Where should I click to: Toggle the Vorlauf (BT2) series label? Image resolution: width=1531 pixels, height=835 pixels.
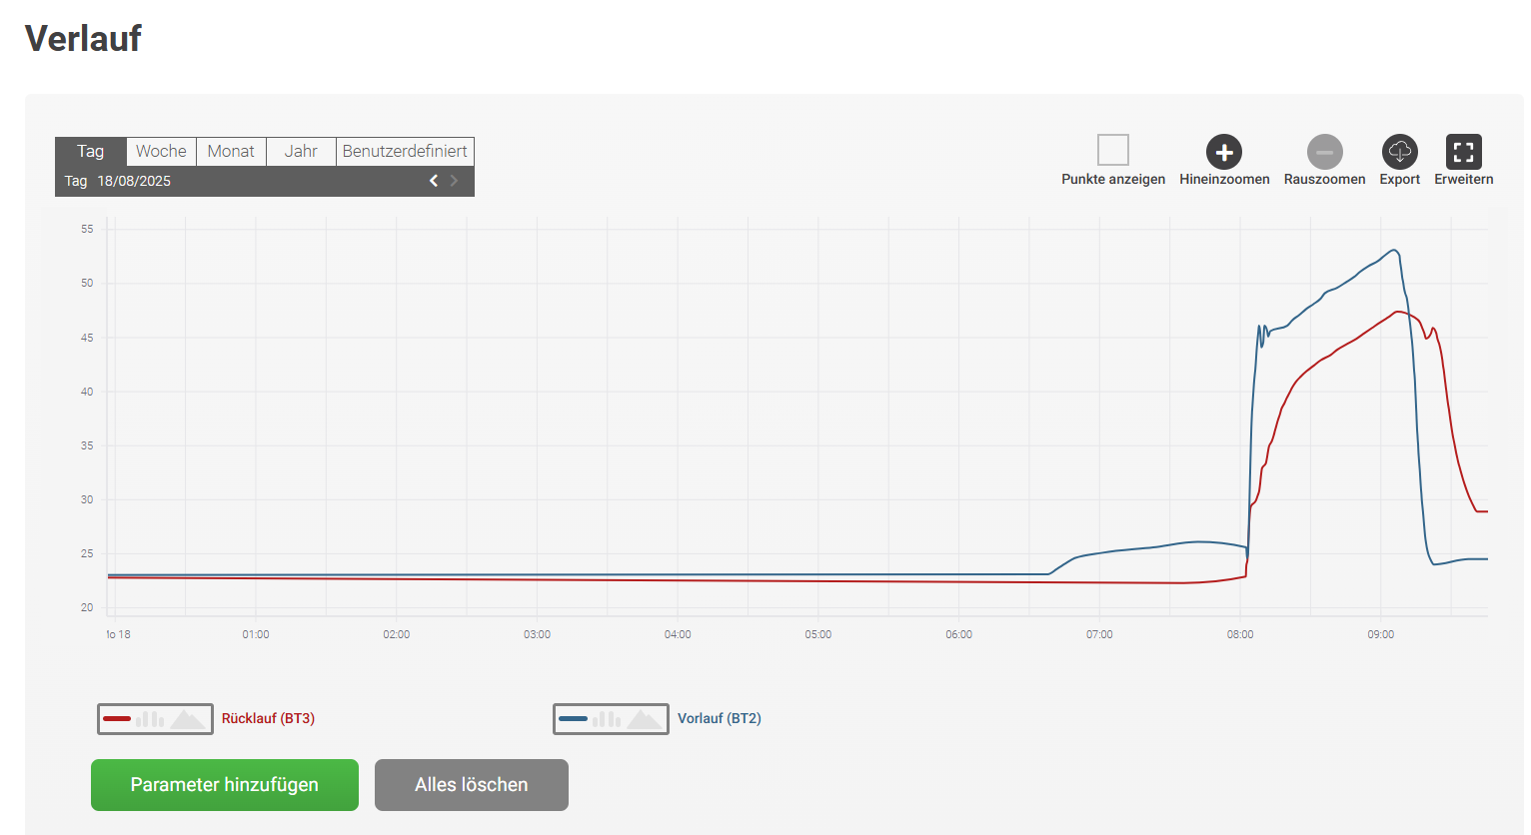pyautogui.click(x=719, y=719)
